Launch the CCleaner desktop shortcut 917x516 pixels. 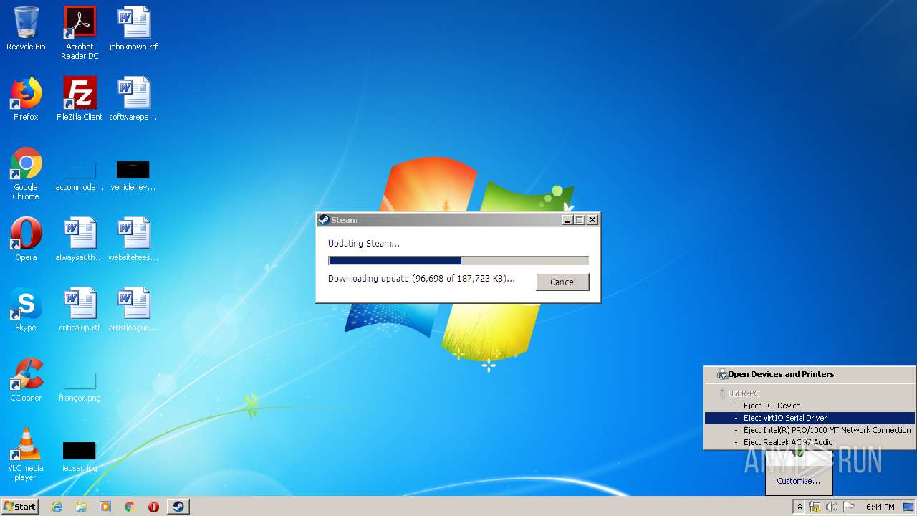[26, 380]
